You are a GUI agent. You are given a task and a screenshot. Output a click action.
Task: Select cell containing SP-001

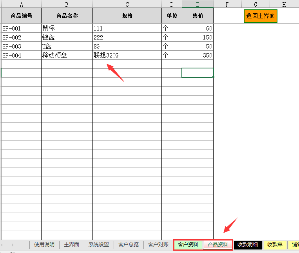(x=21, y=28)
